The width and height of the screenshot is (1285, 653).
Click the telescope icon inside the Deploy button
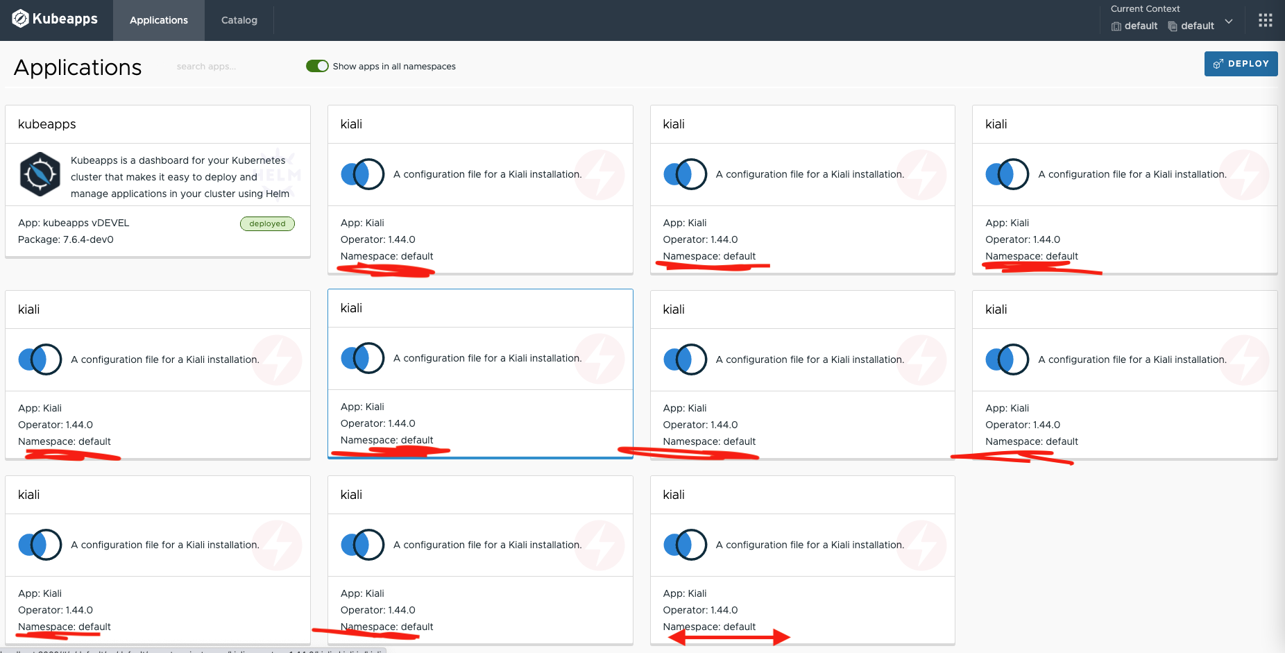(x=1218, y=63)
